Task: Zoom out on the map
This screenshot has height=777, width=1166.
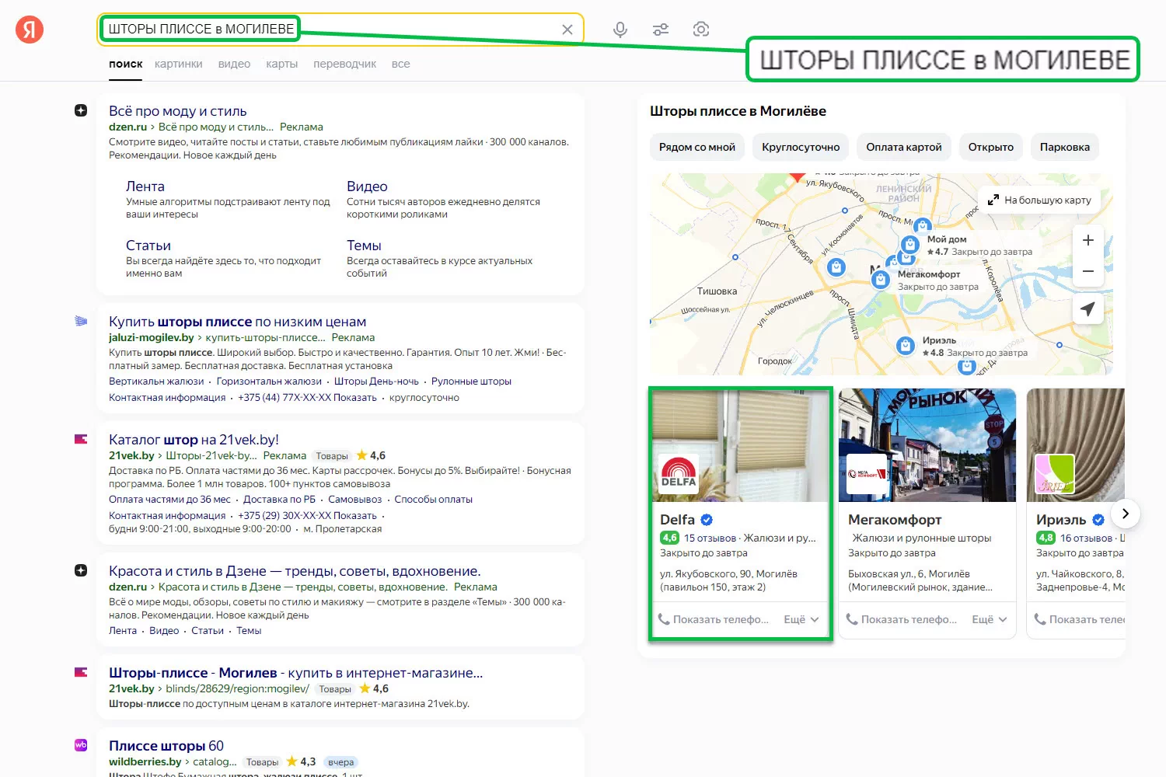Action: pos(1088,272)
